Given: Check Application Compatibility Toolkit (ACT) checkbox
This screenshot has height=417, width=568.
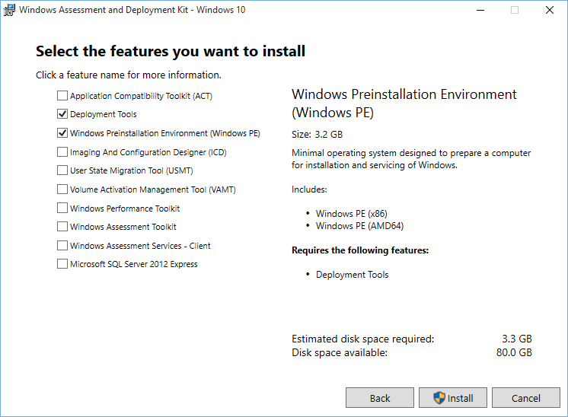Looking at the screenshot, I should (62, 96).
